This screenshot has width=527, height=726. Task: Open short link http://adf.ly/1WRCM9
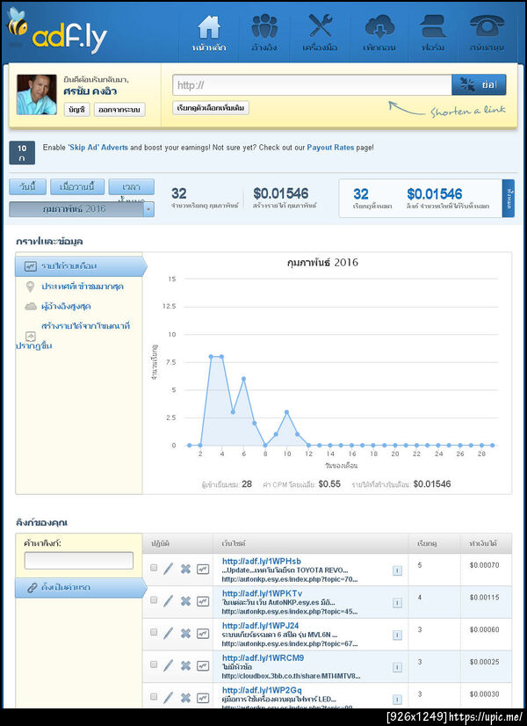coord(263,658)
